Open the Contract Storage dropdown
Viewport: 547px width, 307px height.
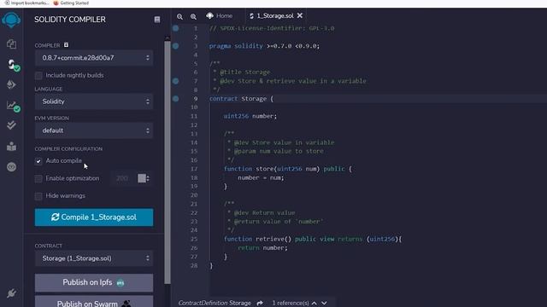click(x=94, y=258)
